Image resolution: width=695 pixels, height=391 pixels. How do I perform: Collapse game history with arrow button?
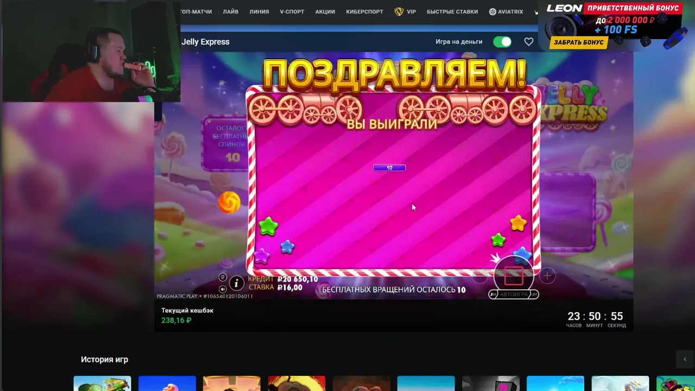[x=685, y=360]
